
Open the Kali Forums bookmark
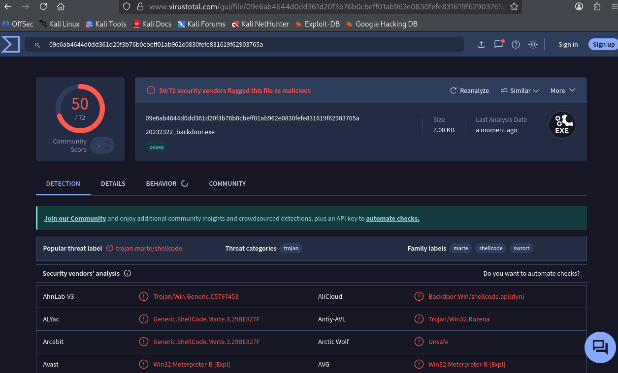[x=201, y=24]
